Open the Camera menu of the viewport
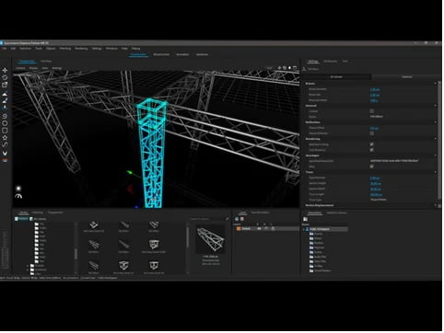444x333 pixels. click(x=20, y=68)
